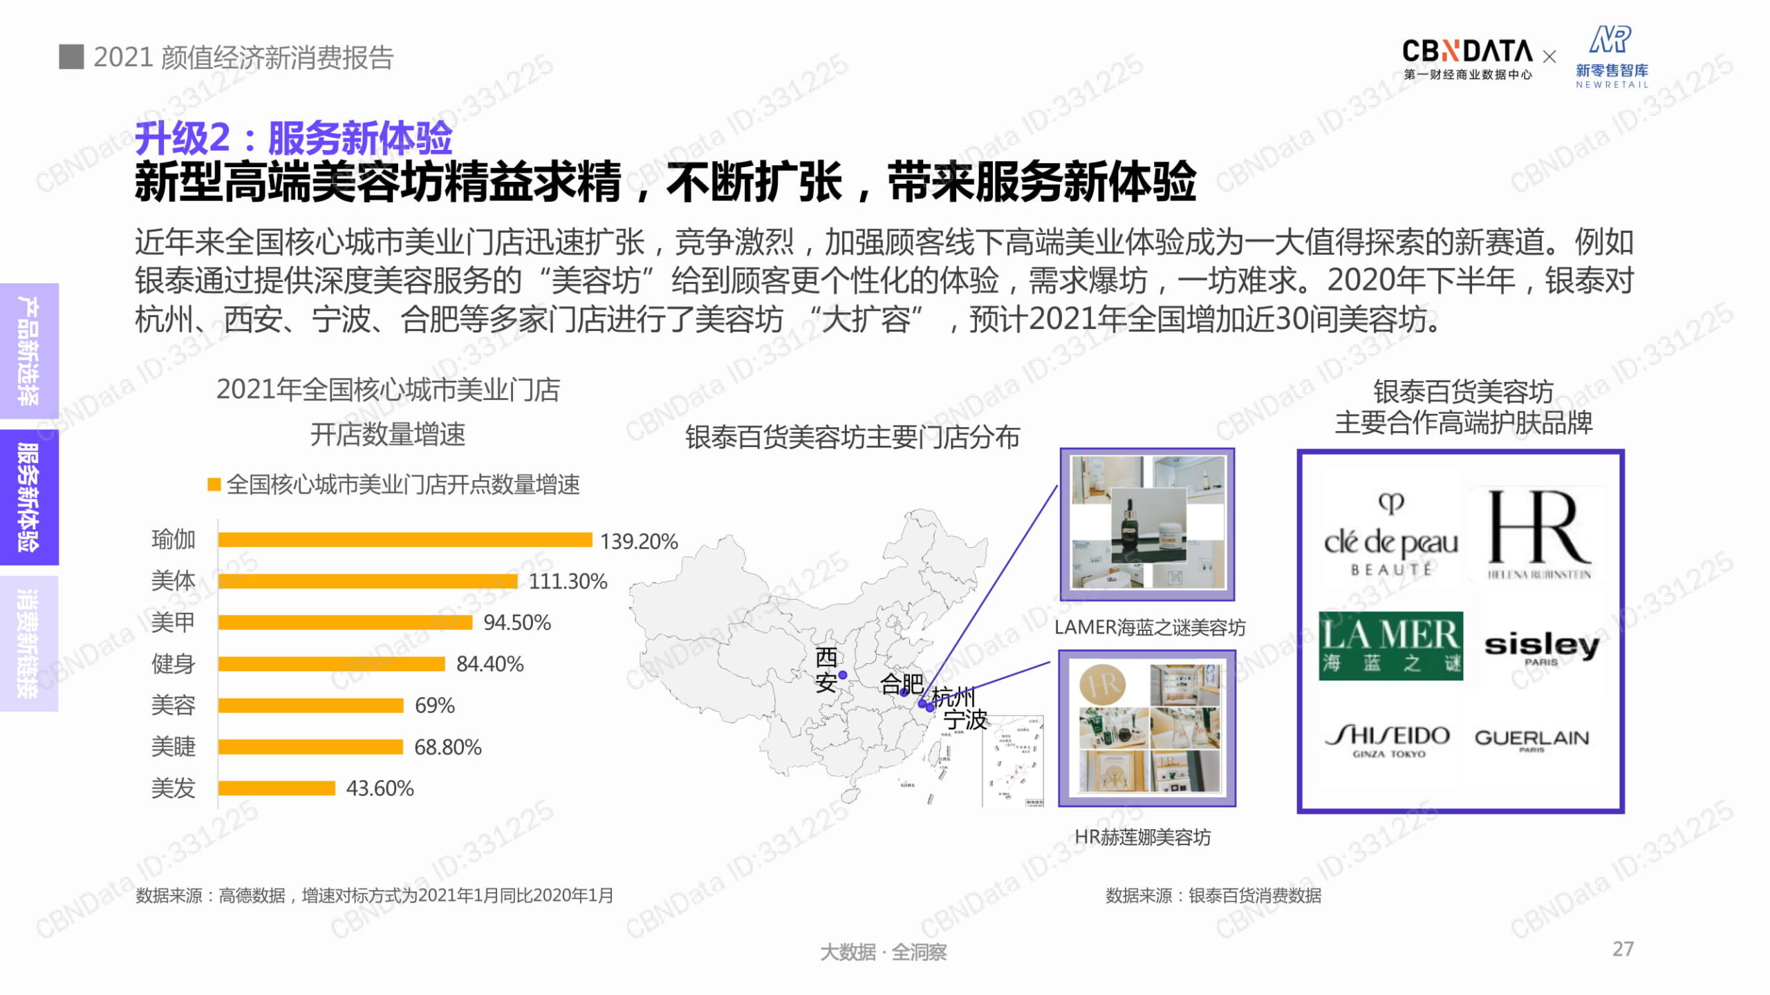Select the 消费新链接 side tab
The width and height of the screenshot is (1770, 995).
(x=29, y=643)
